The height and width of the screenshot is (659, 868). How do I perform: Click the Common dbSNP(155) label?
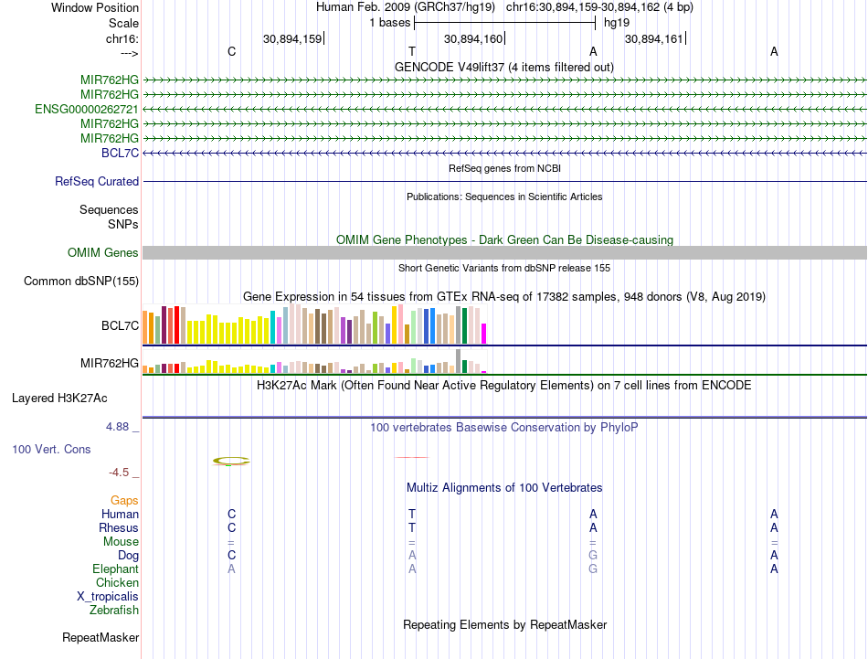coord(81,281)
